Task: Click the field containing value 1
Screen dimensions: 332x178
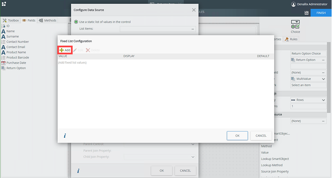Action: [308, 106]
